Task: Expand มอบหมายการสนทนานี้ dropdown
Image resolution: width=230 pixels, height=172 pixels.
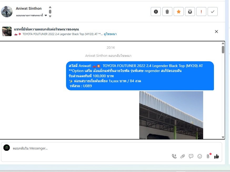Action: coord(31,15)
